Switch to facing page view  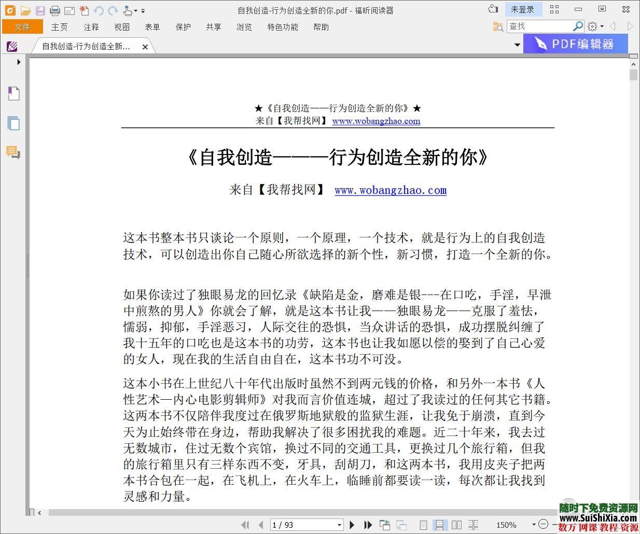(x=457, y=525)
